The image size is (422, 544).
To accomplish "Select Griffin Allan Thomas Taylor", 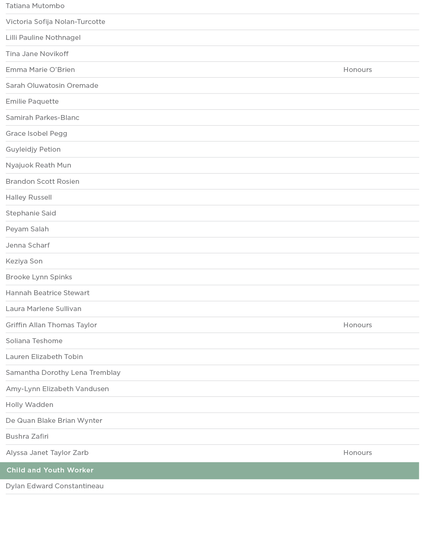I will [51, 325].
